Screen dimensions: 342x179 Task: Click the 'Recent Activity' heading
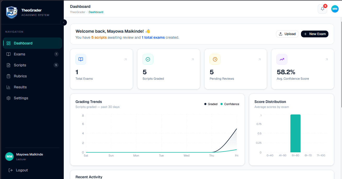tap(89, 177)
